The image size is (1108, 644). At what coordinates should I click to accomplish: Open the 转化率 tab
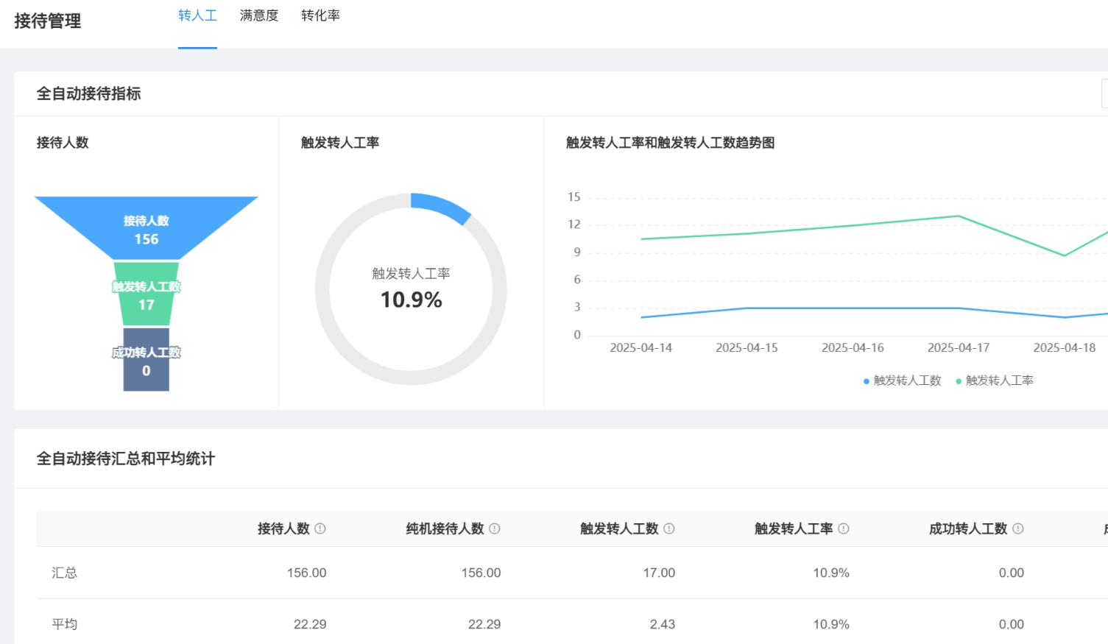(x=320, y=15)
